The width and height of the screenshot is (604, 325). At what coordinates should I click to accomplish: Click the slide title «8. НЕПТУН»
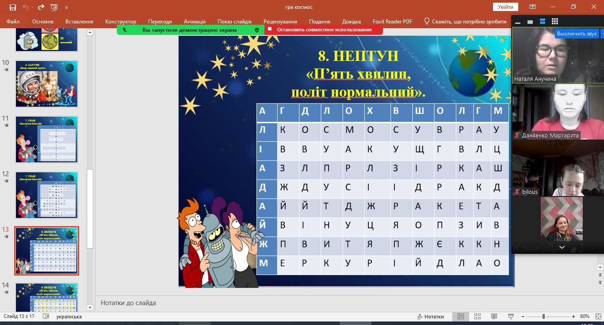point(358,56)
